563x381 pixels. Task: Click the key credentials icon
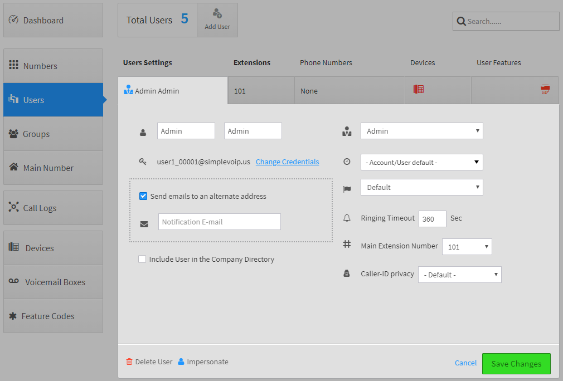click(143, 162)
